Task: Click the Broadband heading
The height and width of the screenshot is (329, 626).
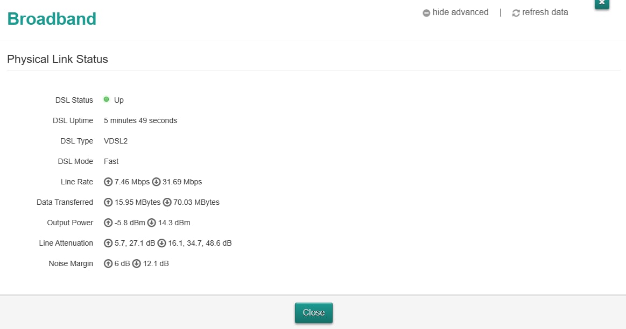Action: point(52,19)
